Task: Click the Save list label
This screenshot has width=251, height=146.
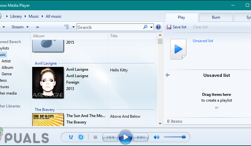Action: click(x=180, y=27)
